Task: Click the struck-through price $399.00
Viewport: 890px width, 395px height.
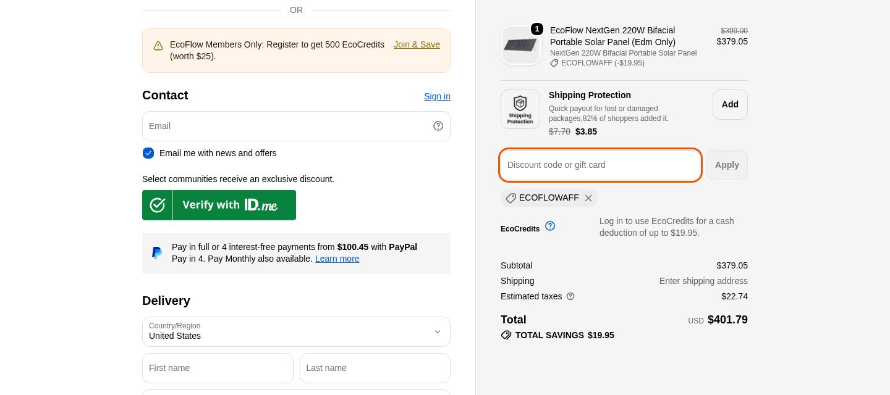Action: [734, 31]
